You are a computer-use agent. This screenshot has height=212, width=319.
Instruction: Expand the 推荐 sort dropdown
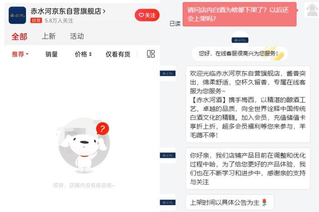click(20, 54)
